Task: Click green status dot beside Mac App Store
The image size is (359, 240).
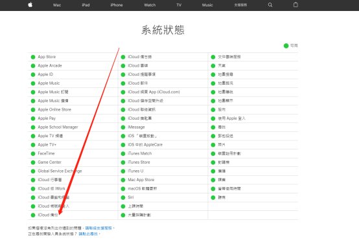Action: (x=123, y=180)
